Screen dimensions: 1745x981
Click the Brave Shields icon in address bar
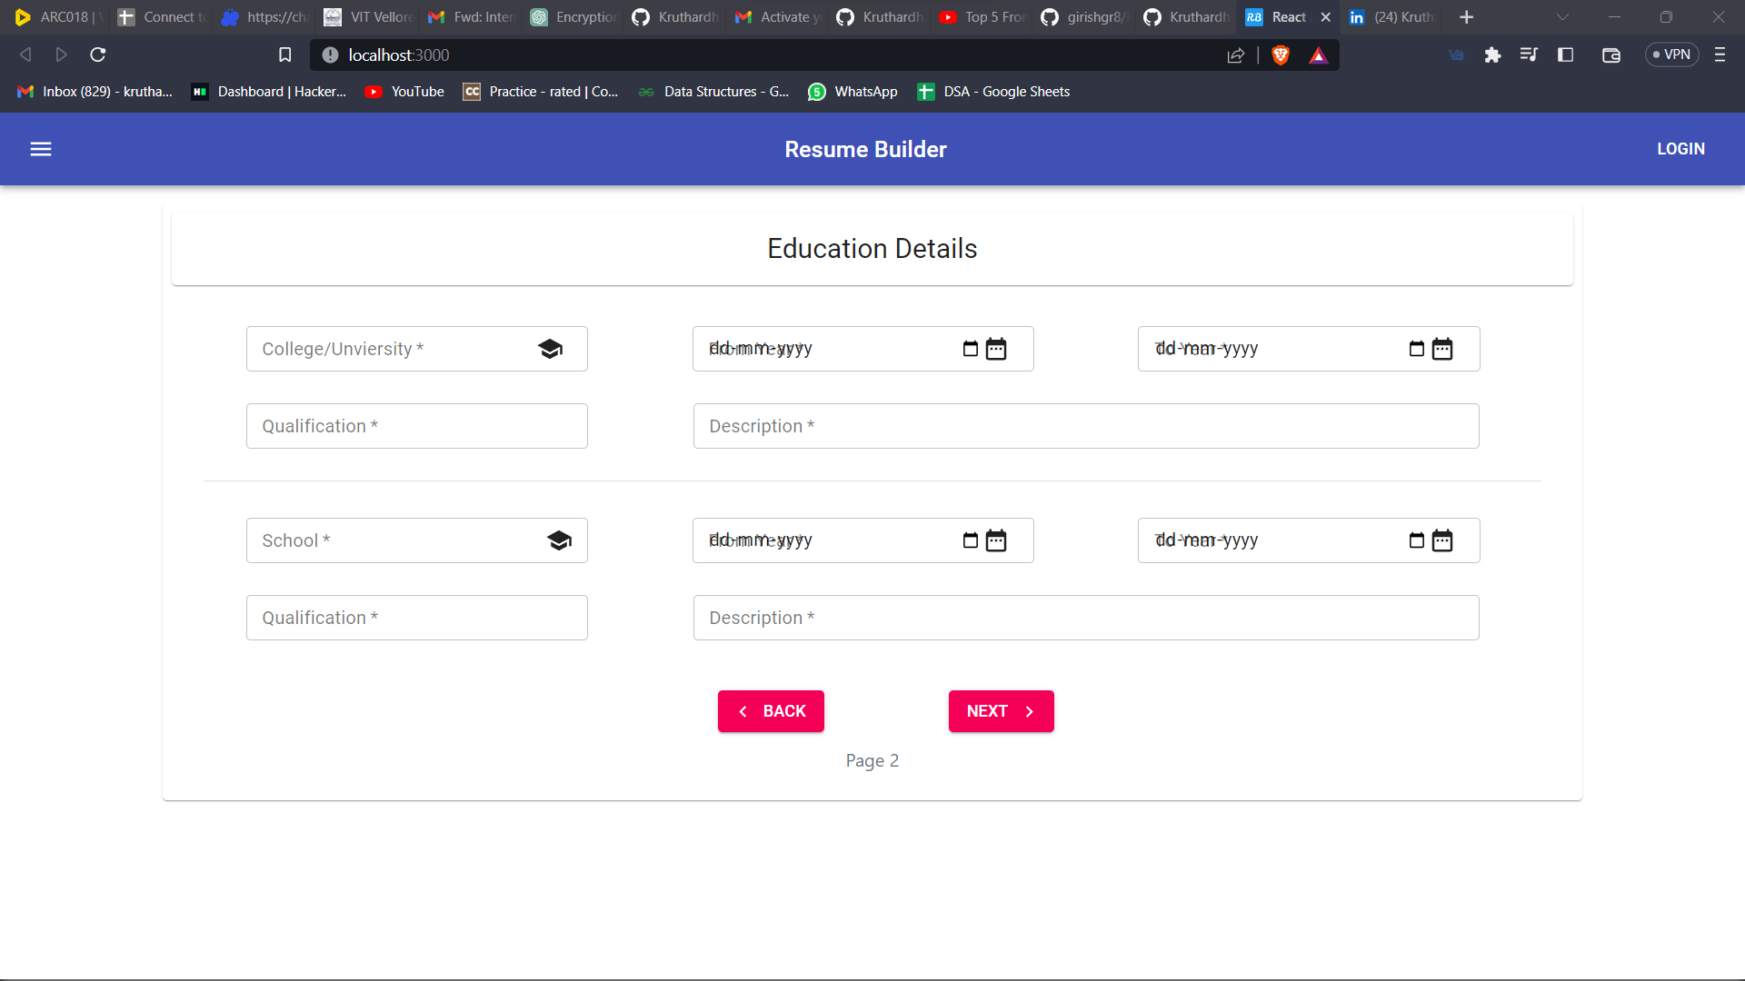1281,55
